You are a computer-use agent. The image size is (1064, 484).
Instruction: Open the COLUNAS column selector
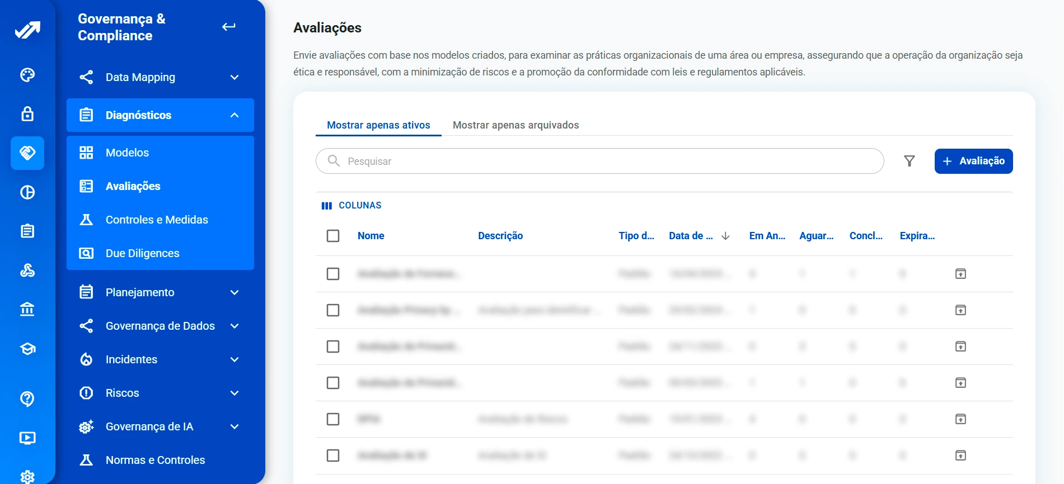351,206
